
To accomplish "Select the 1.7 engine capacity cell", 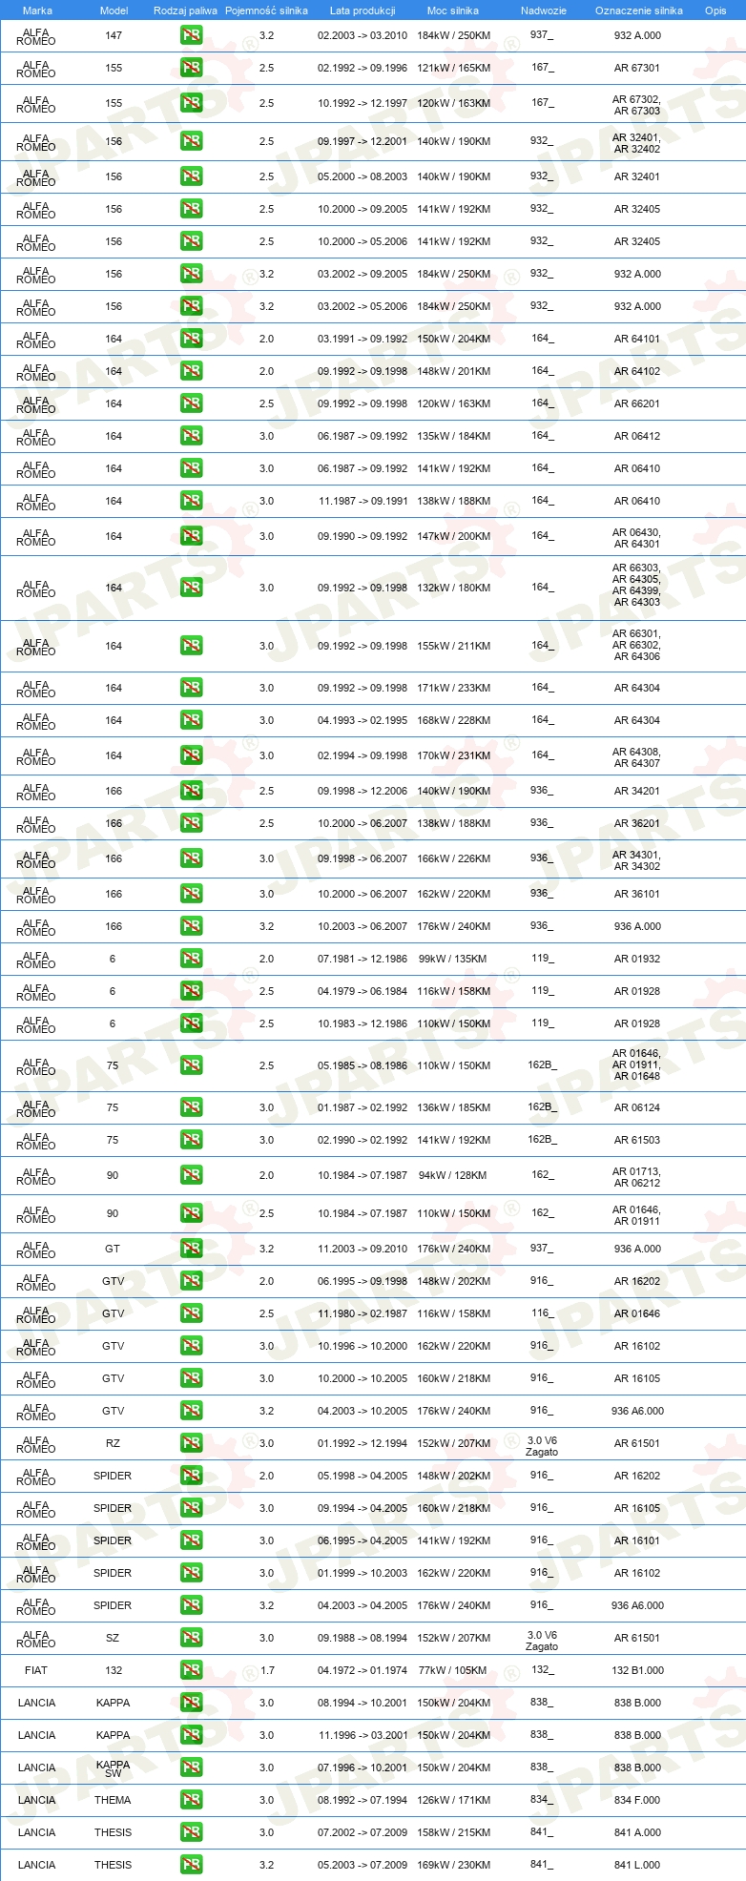I will click(266, 1670).
